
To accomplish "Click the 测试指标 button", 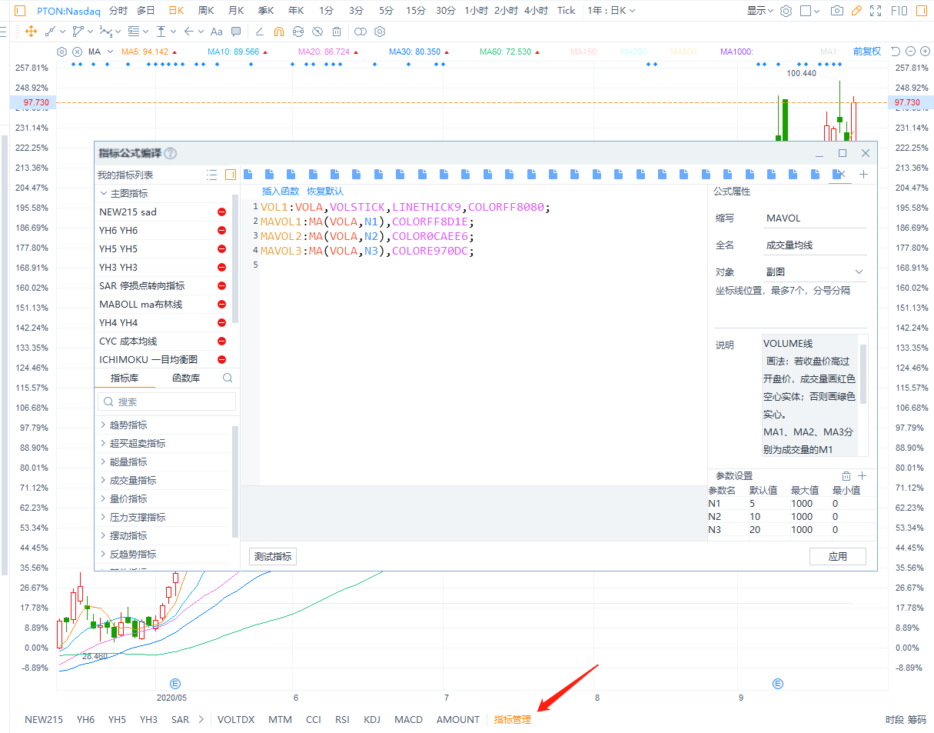I will pyautogui.click(x=273, y=556).
